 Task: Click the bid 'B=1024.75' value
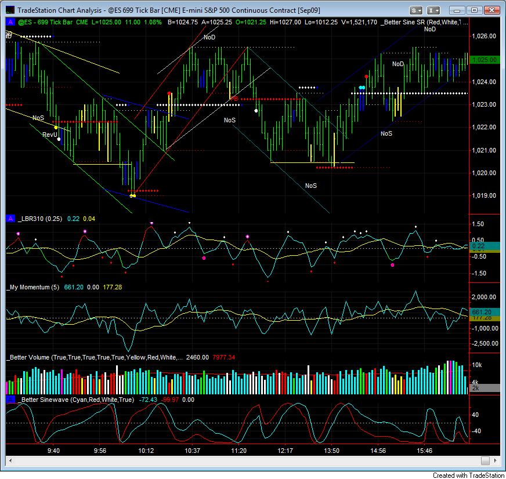183,22
